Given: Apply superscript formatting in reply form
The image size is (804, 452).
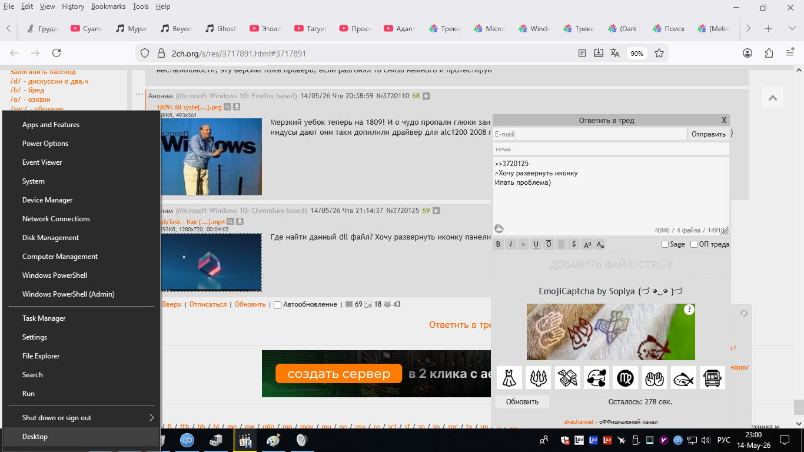Looking at the screenshot, I should [x=587, y=244].
